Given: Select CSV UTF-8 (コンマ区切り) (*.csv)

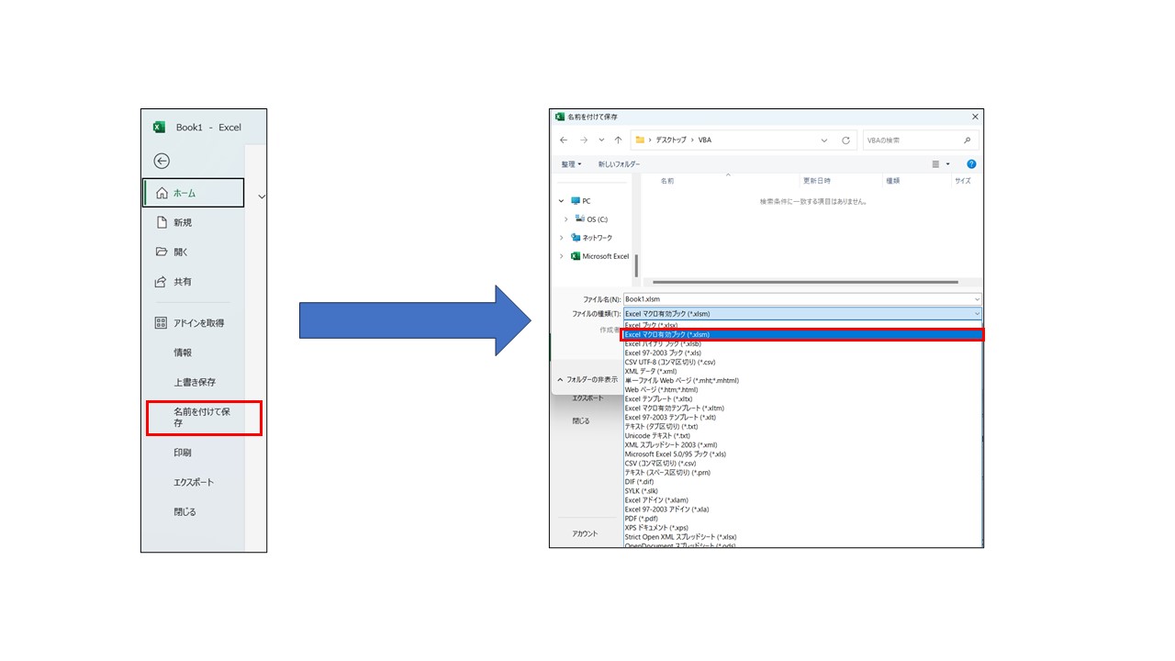Looking at the screenshot, I should click(800, 362).
